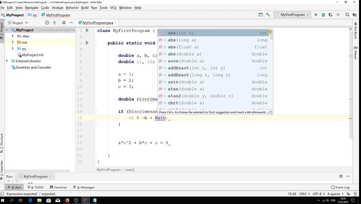Click the 15:28 caret position indicator
Viewport: 361px width, 204px height.
click(292, 194)
